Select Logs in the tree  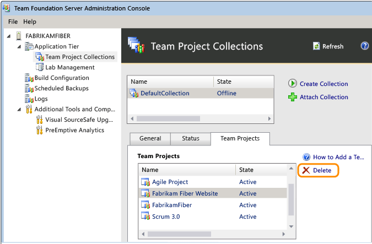coord(41,99)
